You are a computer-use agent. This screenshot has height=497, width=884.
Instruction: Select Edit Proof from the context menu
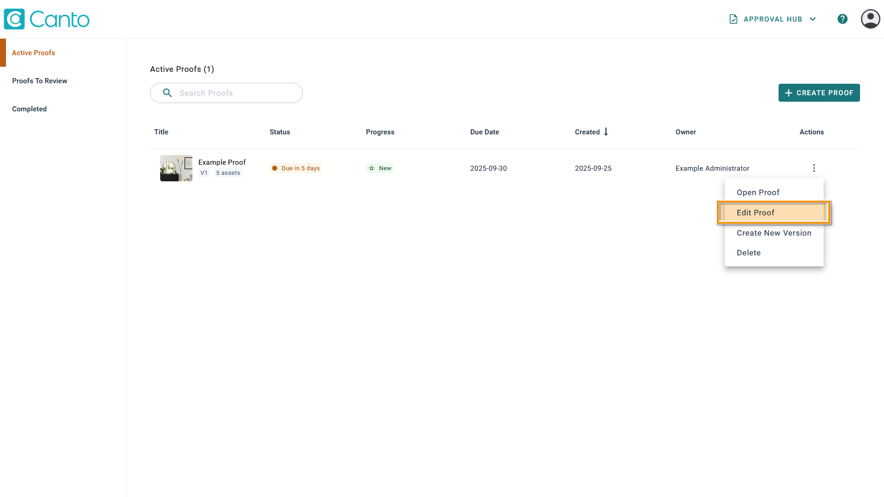(755, 212)
